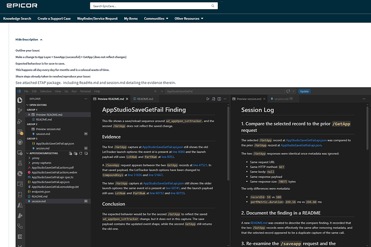Open Wayfinder/Service Request
Image resolution: width=371 pixels, height=247 pixels.
coord(97,18)
